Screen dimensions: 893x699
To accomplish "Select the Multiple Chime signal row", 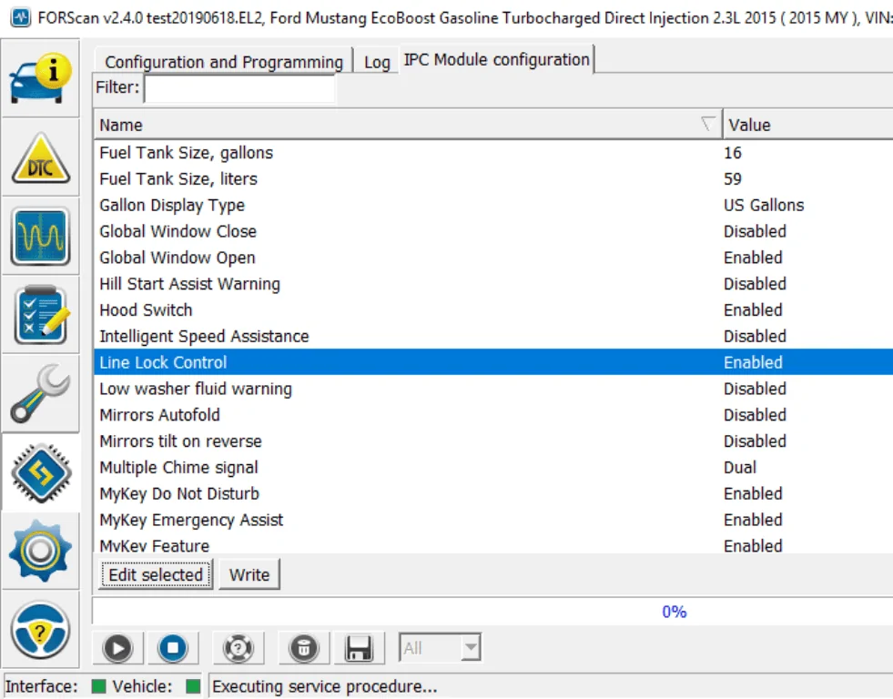I will click(x=493, y=467).
